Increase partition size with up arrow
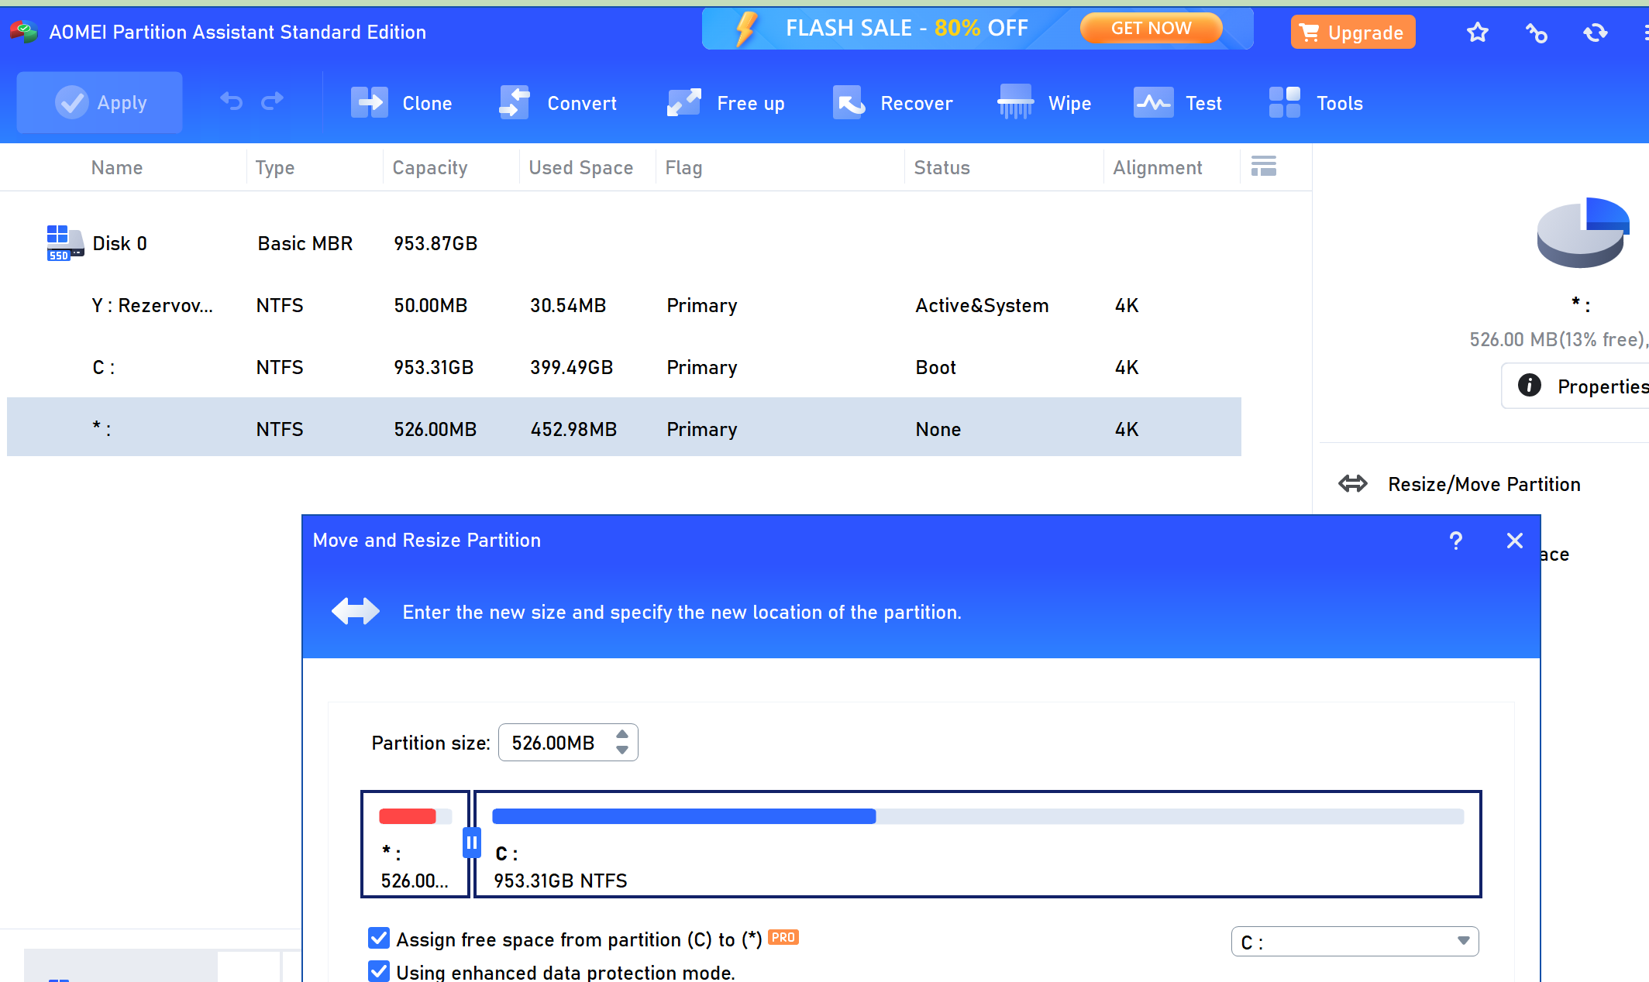Viewport: 1649px width, 982px height. click(x=622, y=734)
